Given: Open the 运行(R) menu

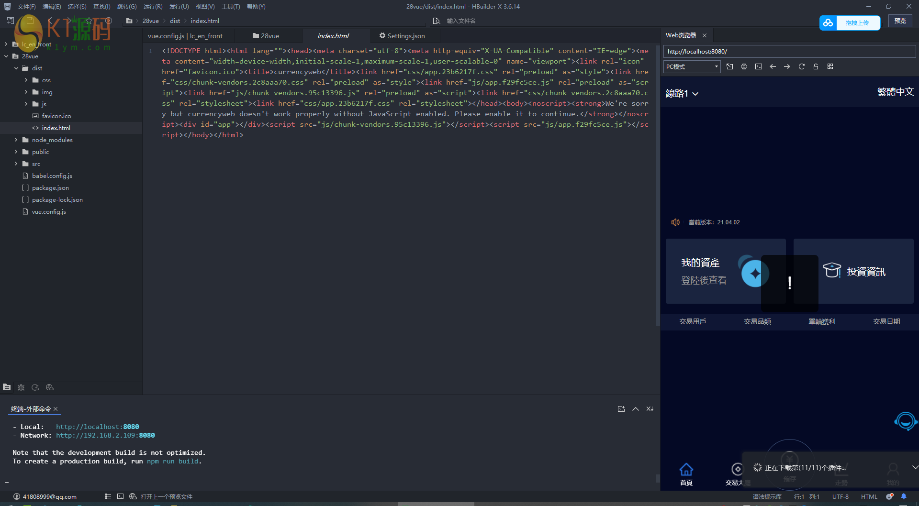Looking at the screenshot, I should 153,7.
